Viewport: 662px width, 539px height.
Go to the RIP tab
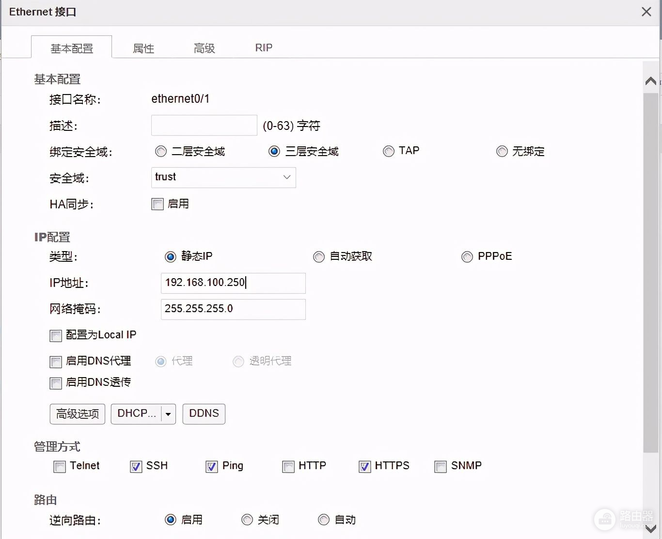pyautogui.click(x=264, y=48)
